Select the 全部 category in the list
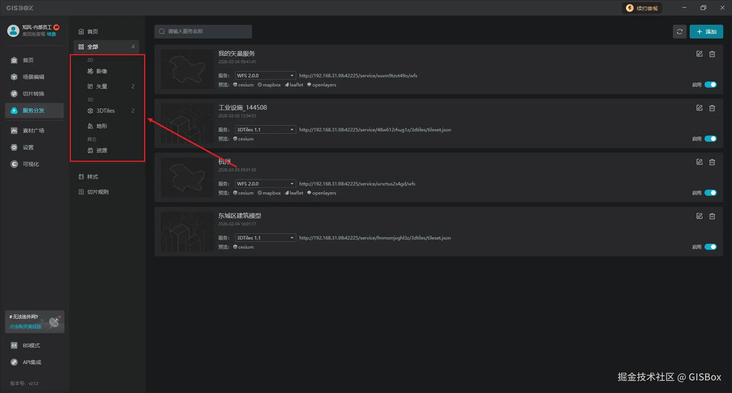Viewport: 732px width, 393px height. [93, 46]
